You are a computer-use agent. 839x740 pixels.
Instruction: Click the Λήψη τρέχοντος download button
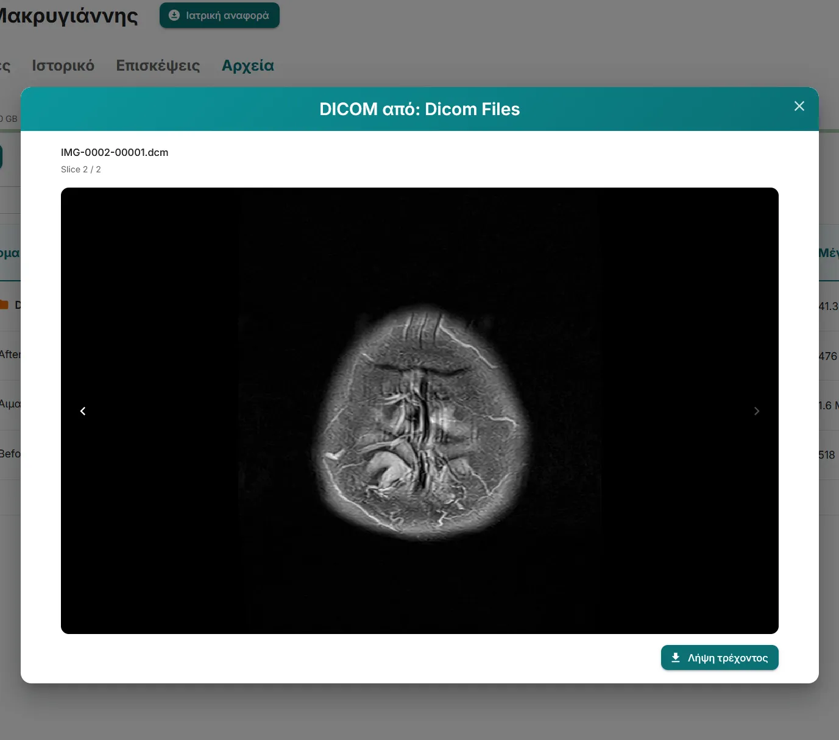pos(720,658)
